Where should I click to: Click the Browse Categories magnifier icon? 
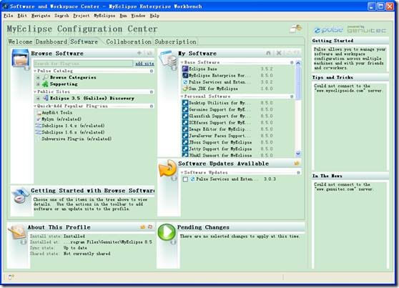click(x=45, y=77)
